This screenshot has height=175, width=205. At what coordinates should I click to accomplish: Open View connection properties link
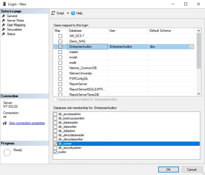pyautogui.click(x=27, y=123)
